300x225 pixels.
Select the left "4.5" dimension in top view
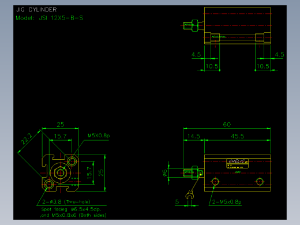(x=196, y=55)
